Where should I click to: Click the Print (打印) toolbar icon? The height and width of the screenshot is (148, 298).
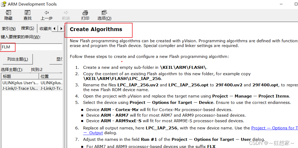85,15
